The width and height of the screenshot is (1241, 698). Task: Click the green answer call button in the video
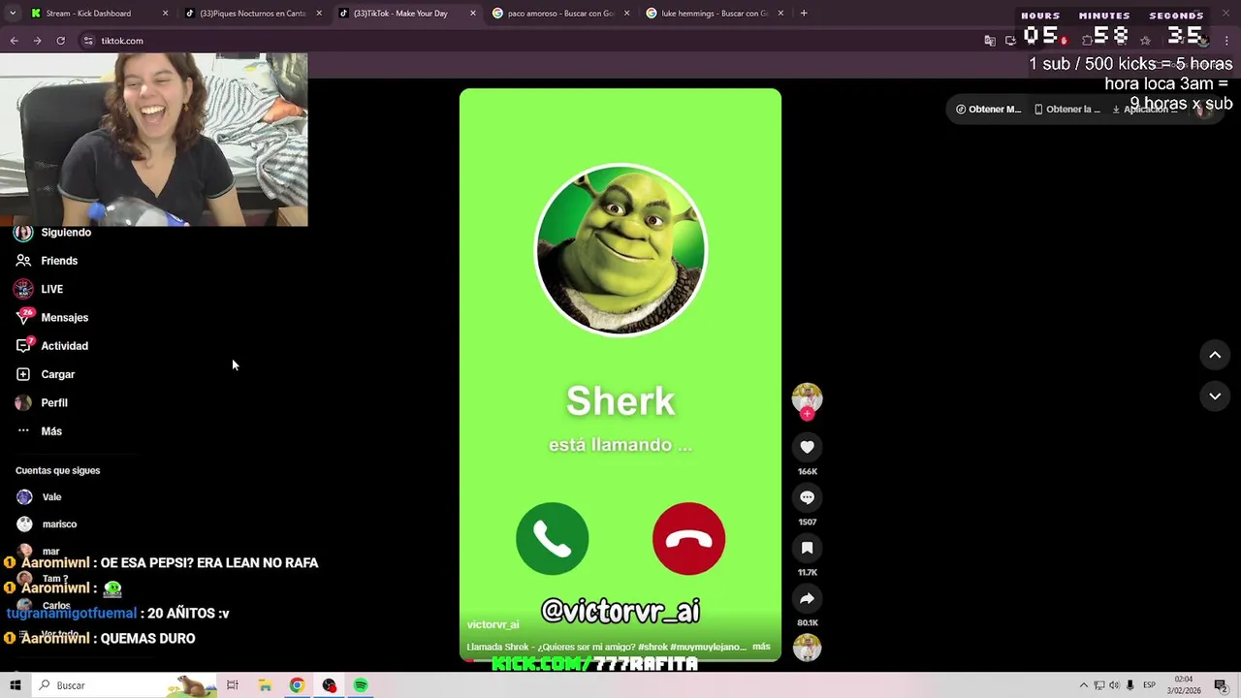pos(553,539)
